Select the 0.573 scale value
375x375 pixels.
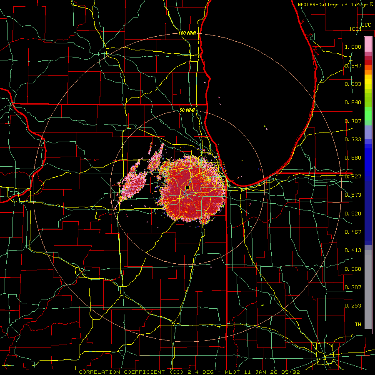[353, 195]
